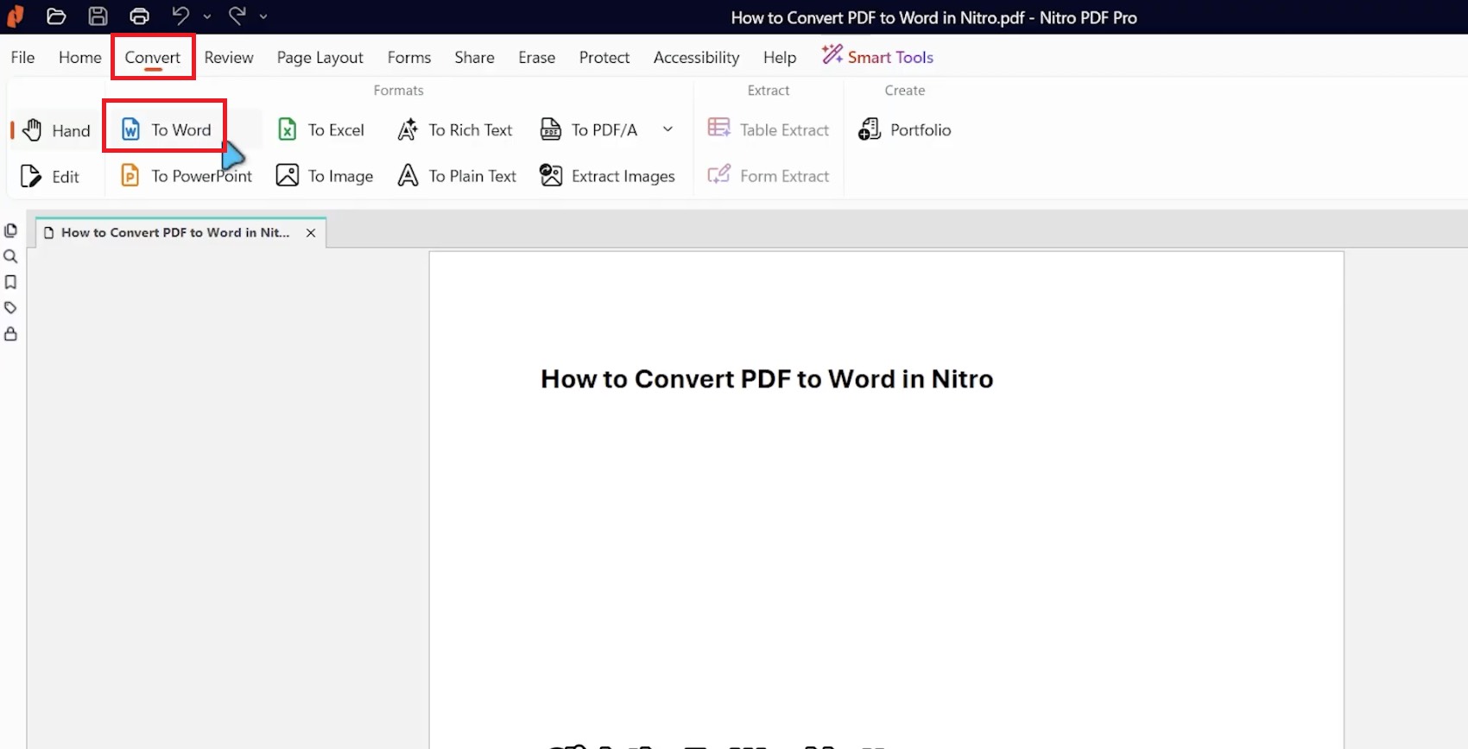
Task: Click the Nitro app logo icon
Action: [x=16, y=16]
